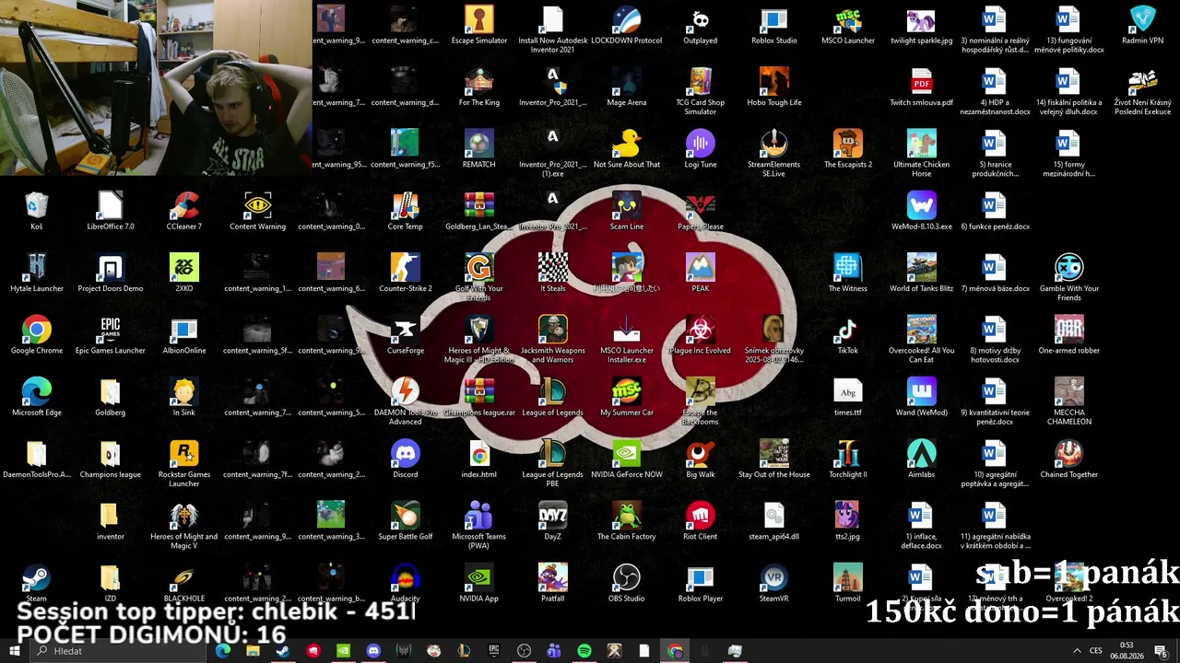Open the Koš recycle bin icon
1180x663 pixels.
tap(37, 205)
